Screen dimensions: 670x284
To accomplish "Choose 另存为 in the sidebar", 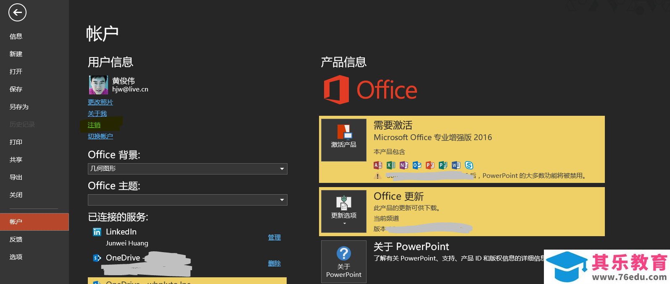I will (x=34, y=107).
